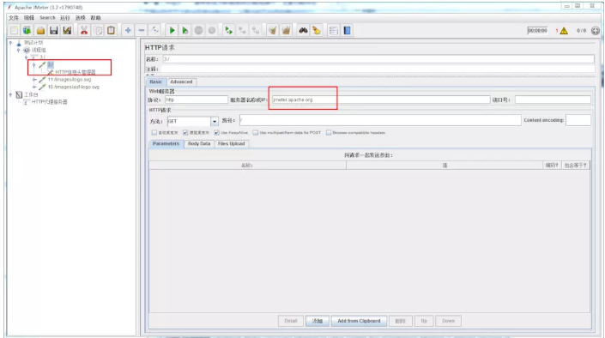Select the HTTP信息头管理器 tree item
This screenshot has width=605, height=338.
click(75, 72)
